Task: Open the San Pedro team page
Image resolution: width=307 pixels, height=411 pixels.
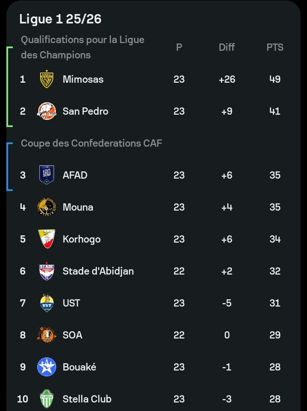Action: click(85, 111)
